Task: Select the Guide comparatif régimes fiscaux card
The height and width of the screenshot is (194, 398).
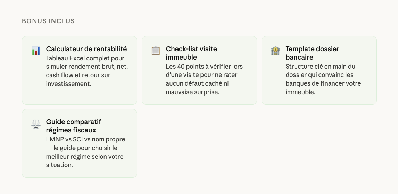Action: click(x=80, y=172)
